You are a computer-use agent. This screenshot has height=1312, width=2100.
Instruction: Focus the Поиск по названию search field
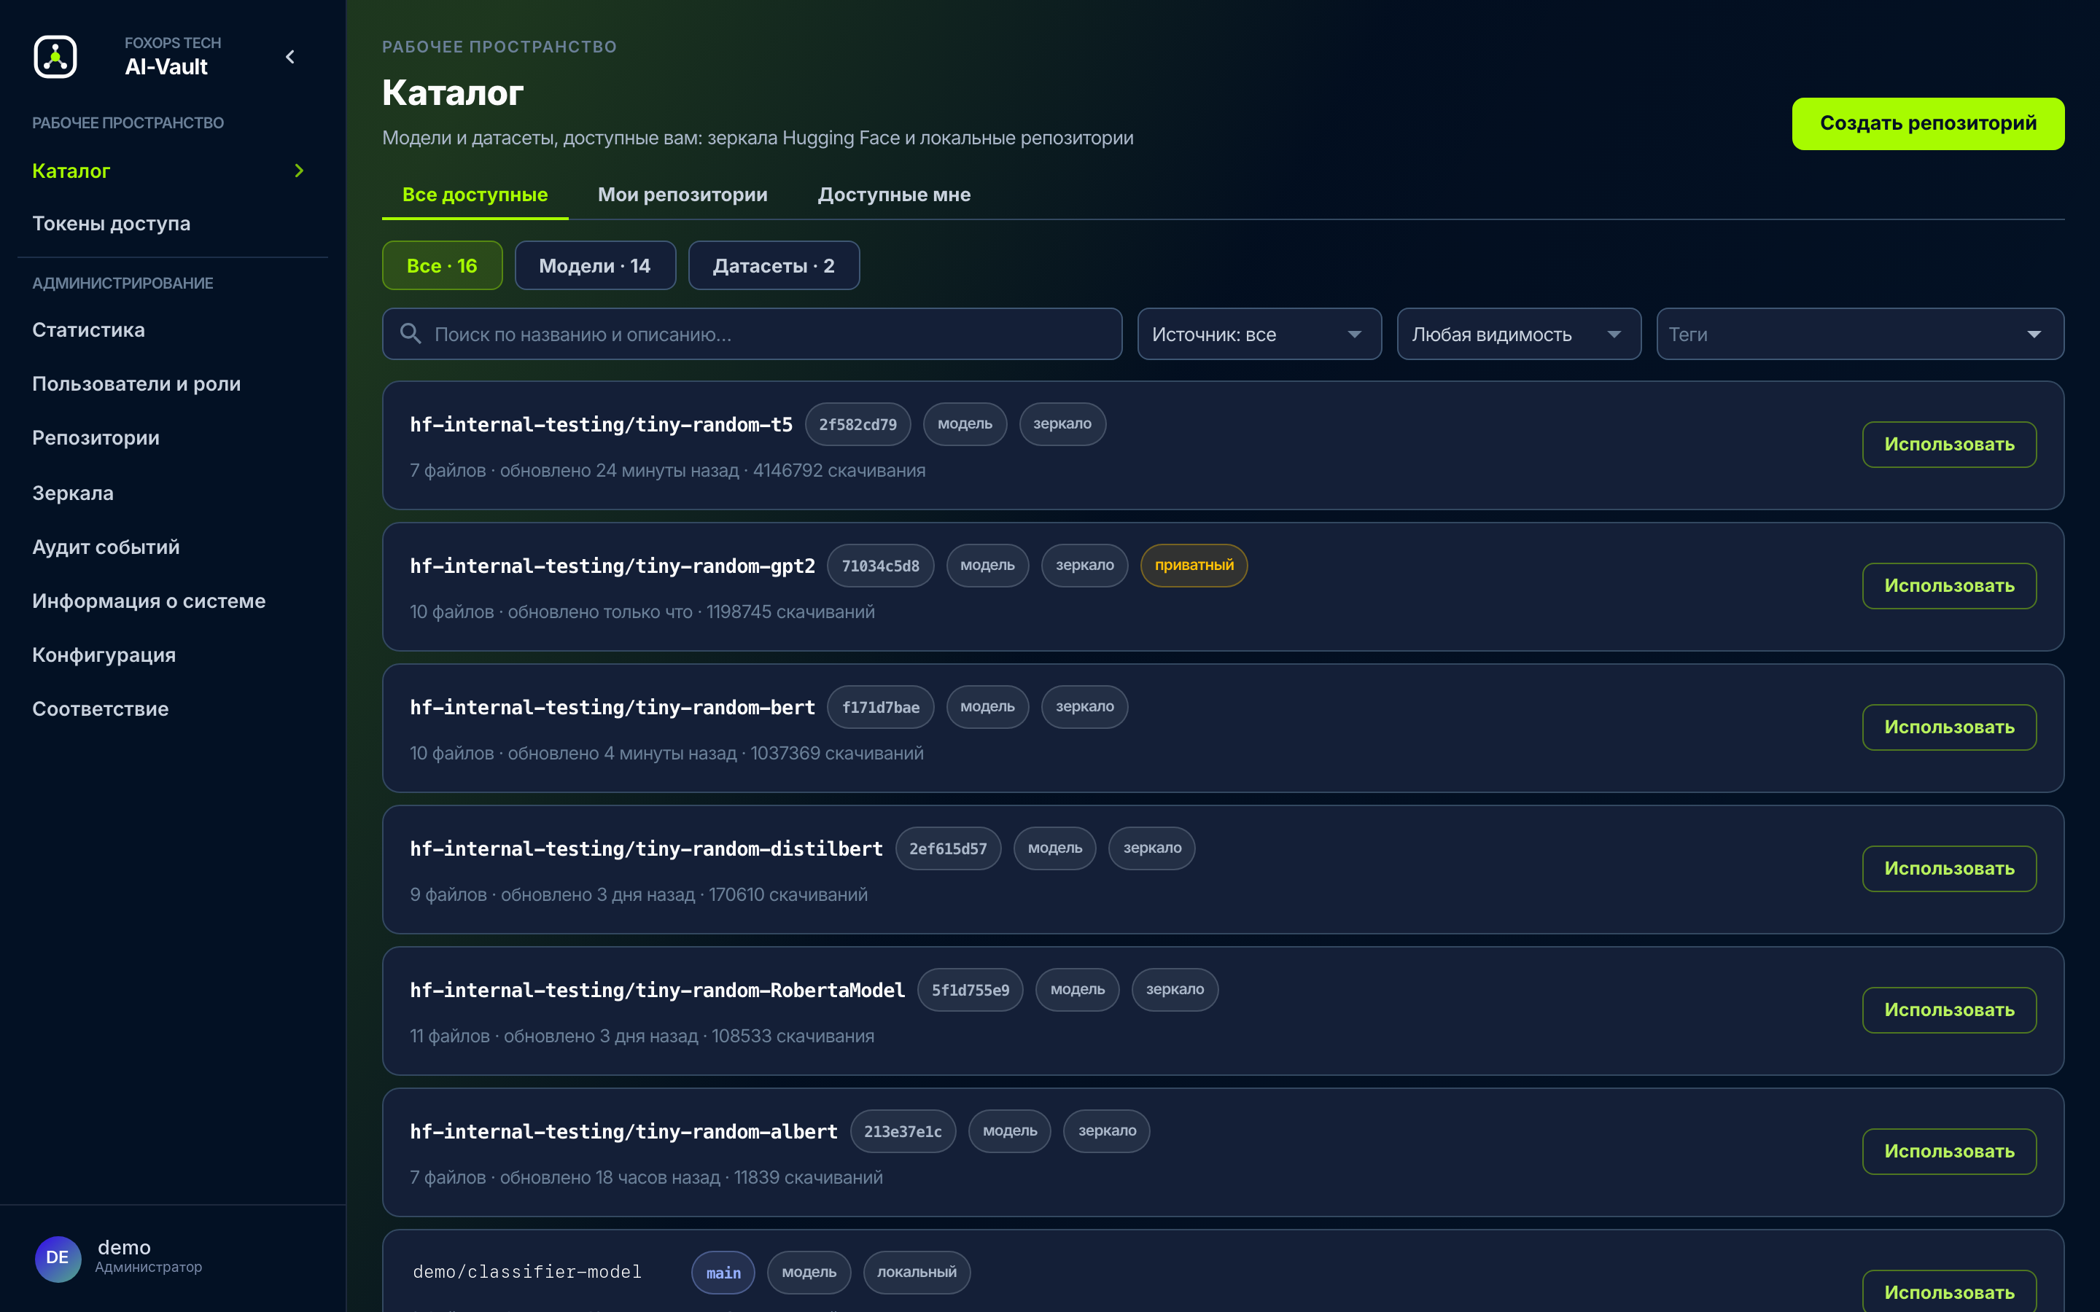click(x=752, y=334)
